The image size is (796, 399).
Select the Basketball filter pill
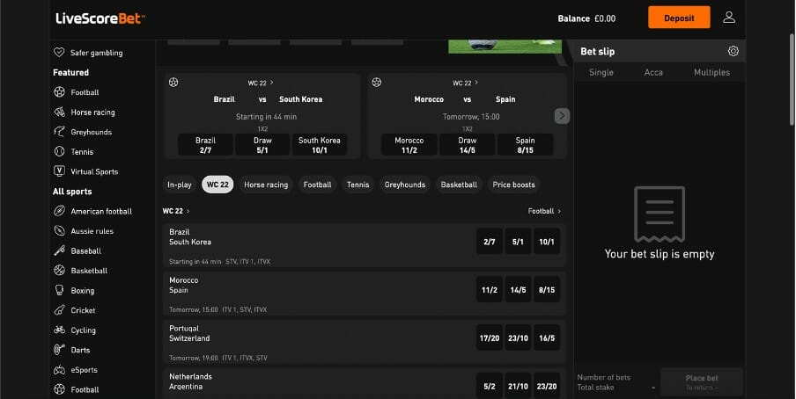pyautogui.click(x=459, y=185)
